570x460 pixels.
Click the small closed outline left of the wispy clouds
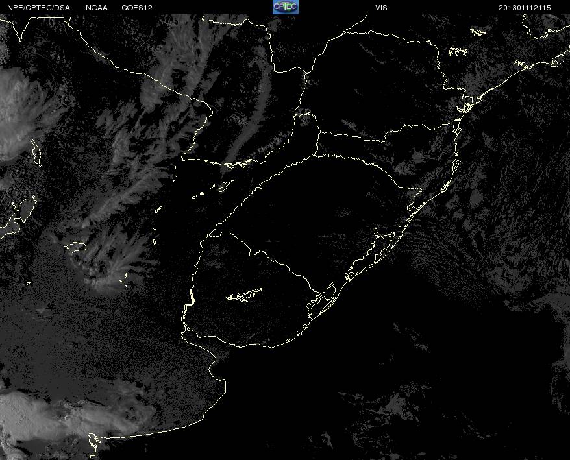75,247
